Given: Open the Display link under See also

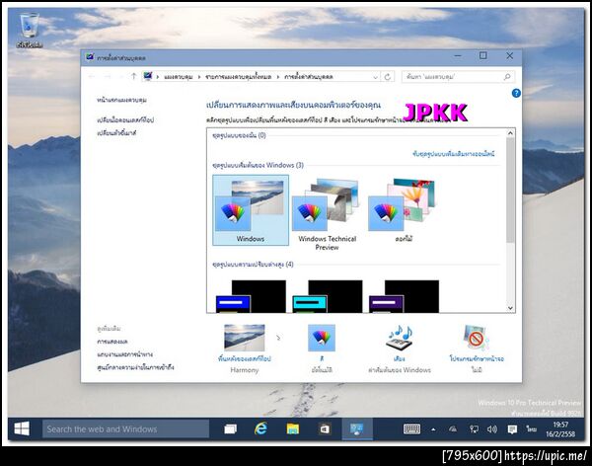Looking at the screenshot, I should coord(112,342).
